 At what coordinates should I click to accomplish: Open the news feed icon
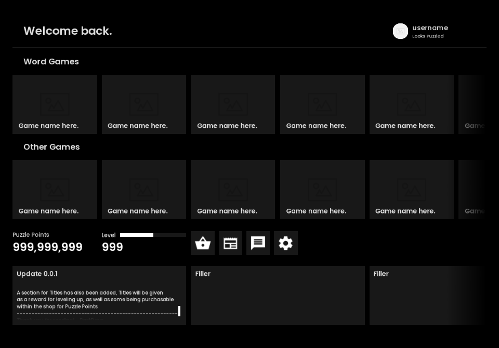[230, 243]
